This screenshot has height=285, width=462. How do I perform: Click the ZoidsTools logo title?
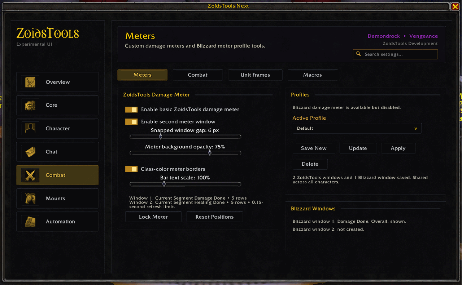pyautogui.click(x=48, y=34)
